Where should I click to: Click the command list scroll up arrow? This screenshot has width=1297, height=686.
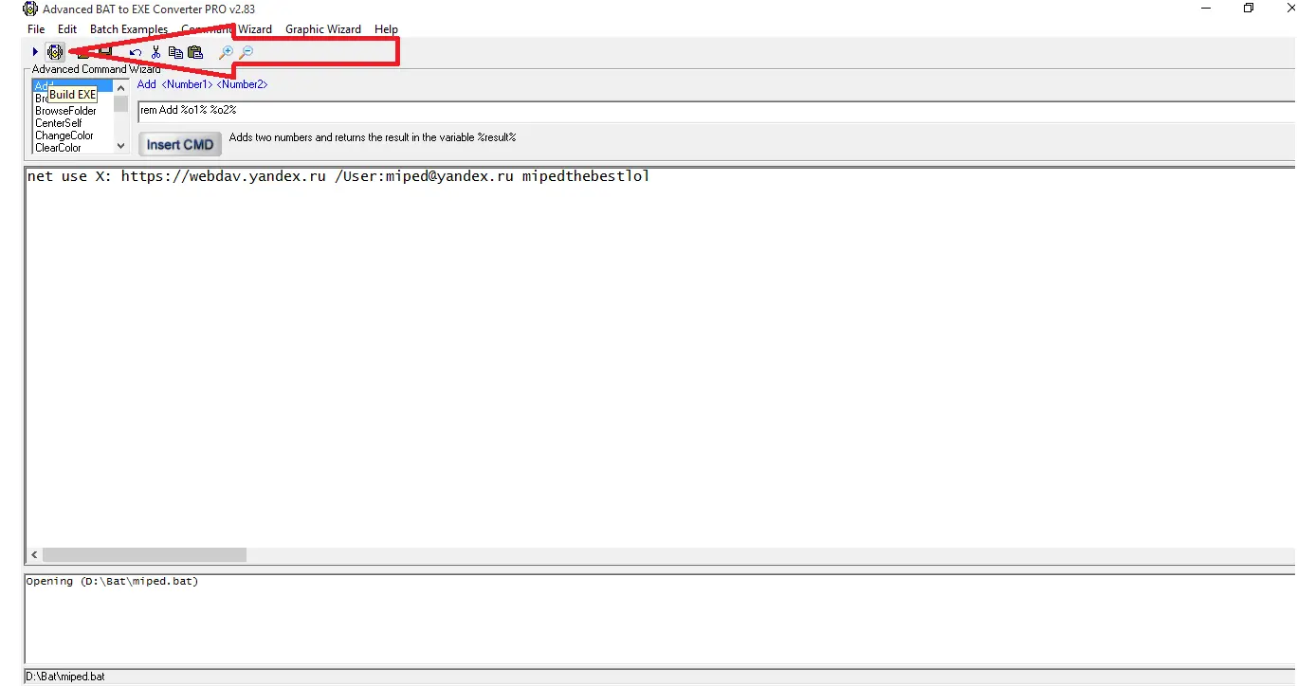[120, 87]
